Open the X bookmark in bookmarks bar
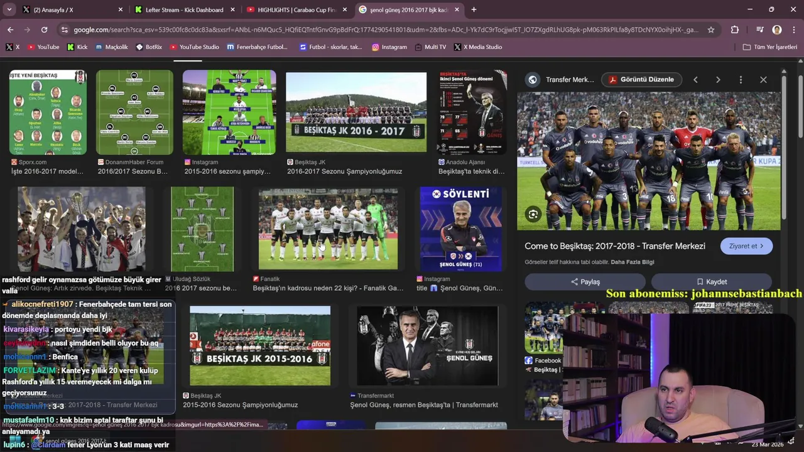The width and height of the screenshot is (804, 452). point(13,47)
